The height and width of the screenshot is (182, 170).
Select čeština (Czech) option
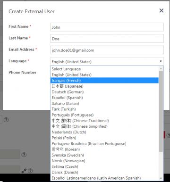(x=104, y=166)
